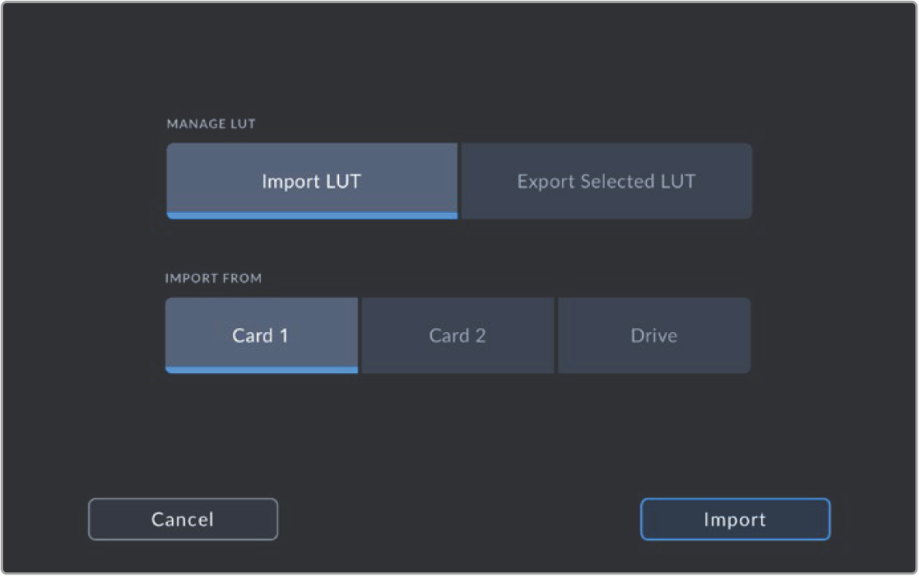Pick Drive as the import source
919x576 pixels.
click(654, 335)
